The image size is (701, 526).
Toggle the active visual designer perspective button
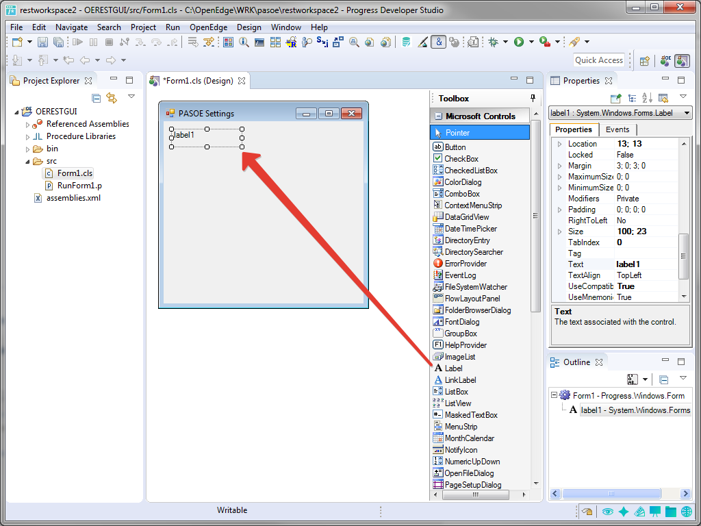click(x=682, y=61)
